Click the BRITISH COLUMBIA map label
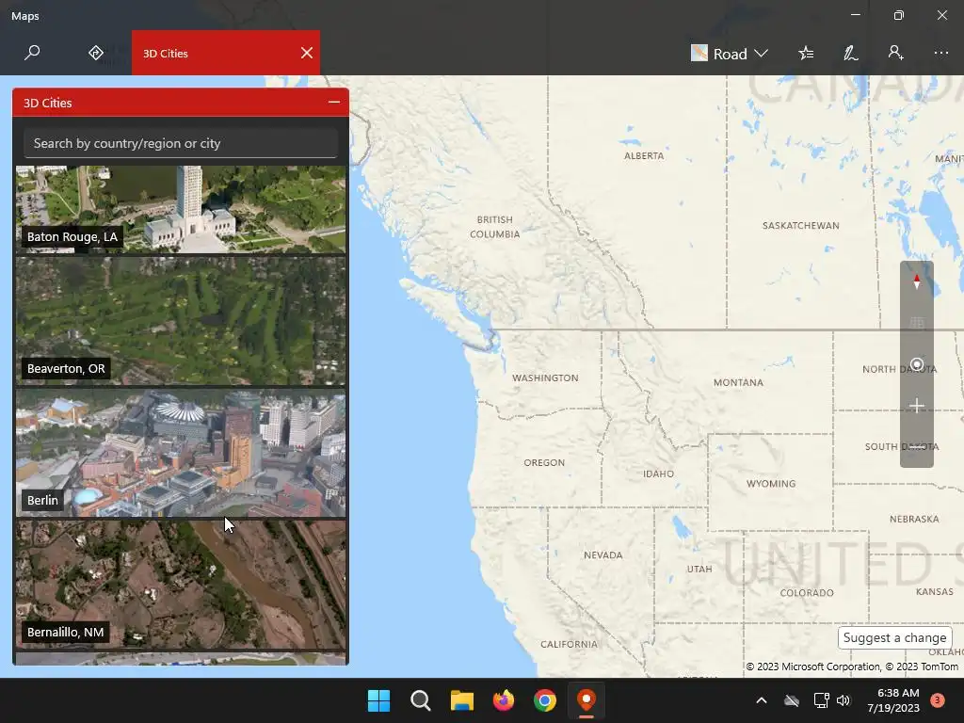964x723 pixels. pos(495,227)
